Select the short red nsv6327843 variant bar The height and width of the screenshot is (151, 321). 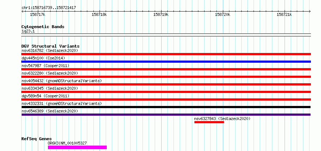[209, 122]
